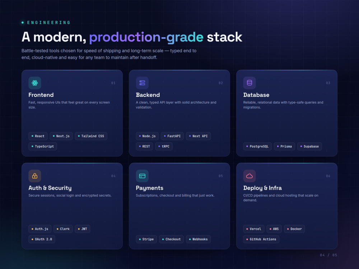The image size is (359, 269).
Task: Click 'Reliable, relational data' description
Action: point(283,105)
